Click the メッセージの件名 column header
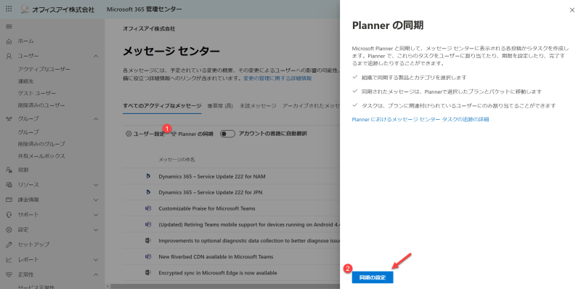Screen dimensions: 581x289 176,160
